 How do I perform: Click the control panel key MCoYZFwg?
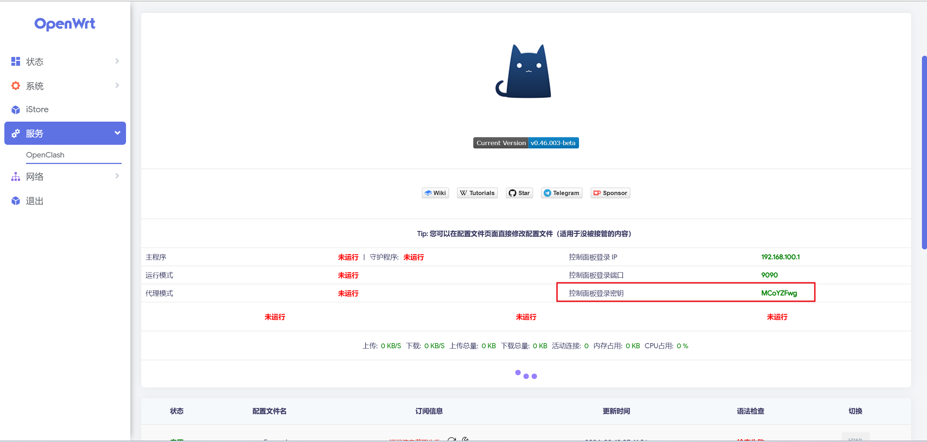coord(779,293)
